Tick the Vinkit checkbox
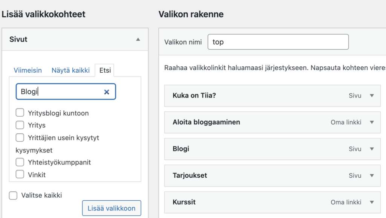Viewport: 386px width, 218px height. [20, 174]
